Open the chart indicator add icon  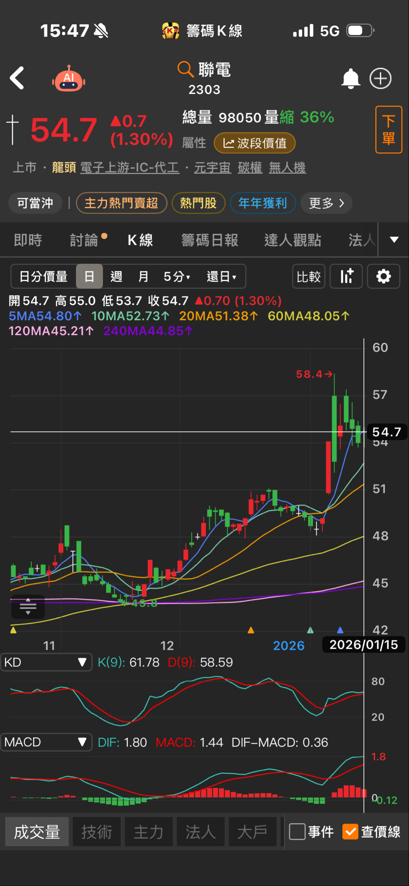[x=346, y=276]
